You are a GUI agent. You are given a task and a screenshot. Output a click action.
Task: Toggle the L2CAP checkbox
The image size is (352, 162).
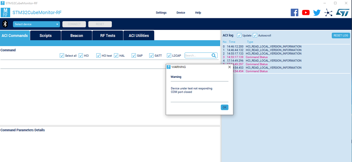[169, 56]
